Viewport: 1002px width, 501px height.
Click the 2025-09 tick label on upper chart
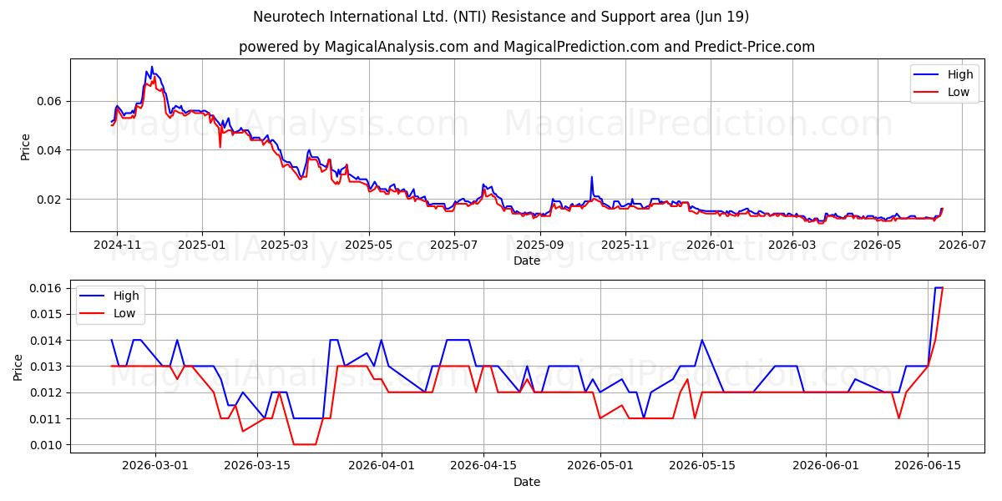point(540,245)
